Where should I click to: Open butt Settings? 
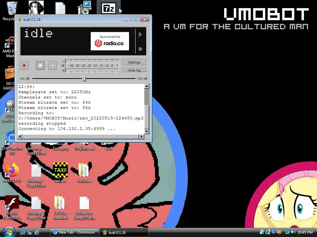pos(134,62)
